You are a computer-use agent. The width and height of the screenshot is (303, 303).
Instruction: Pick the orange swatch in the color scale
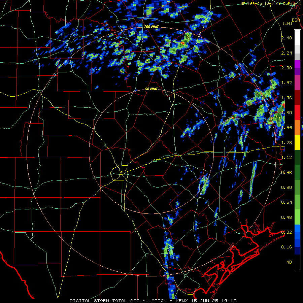pyautogui.click(x=297, y=128)
